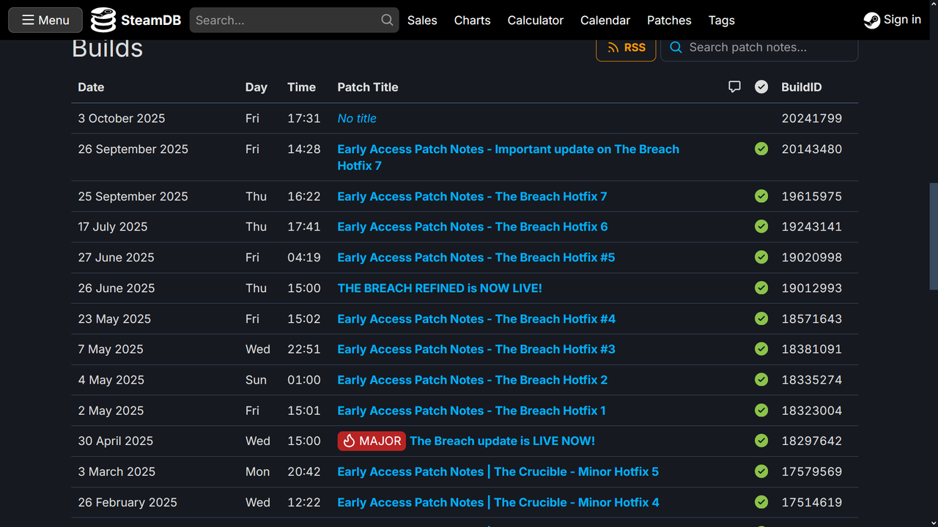Click the date '3 October 2025'
The image size is (938, 527).
pyautogui.click(x=122, y=119)
